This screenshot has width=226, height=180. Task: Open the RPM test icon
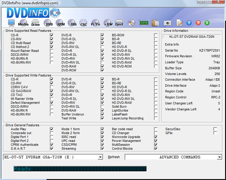60,23
